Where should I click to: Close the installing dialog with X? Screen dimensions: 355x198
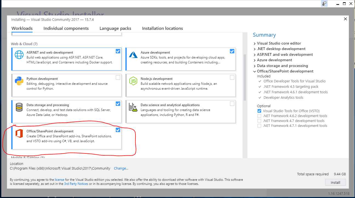(x=345, y=19)
